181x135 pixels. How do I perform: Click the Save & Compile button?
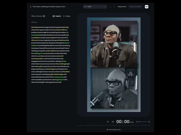(x=135, y=6)
